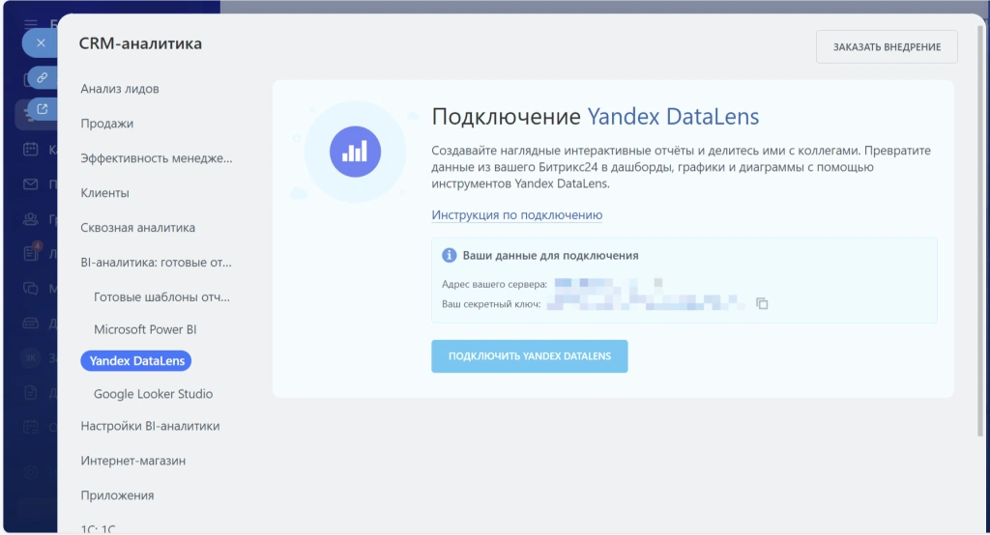Click the CRM-аналитика panel title
The width and height of the screenshot is (990, 535).
click(x=140, y=43)
